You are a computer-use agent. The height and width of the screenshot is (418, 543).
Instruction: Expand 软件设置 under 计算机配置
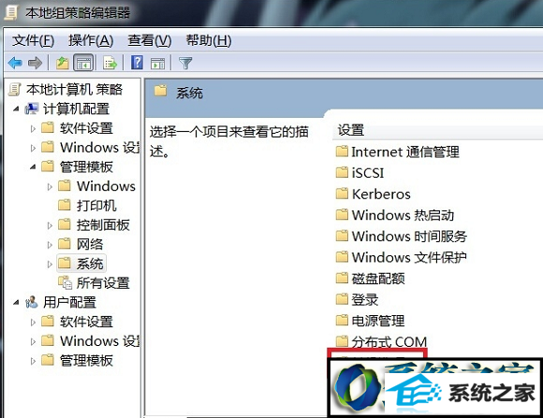(33, 128)
